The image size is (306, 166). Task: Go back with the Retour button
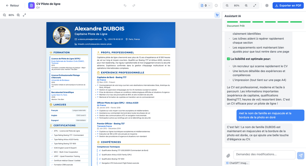[x=13, y=5]
